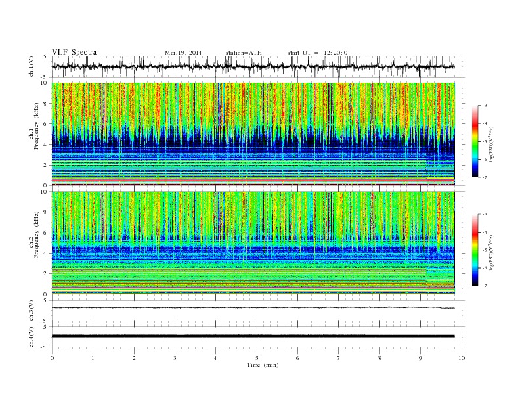Click time axis tick label '4' minutes

pyautogui.click(x=215, y=358)
